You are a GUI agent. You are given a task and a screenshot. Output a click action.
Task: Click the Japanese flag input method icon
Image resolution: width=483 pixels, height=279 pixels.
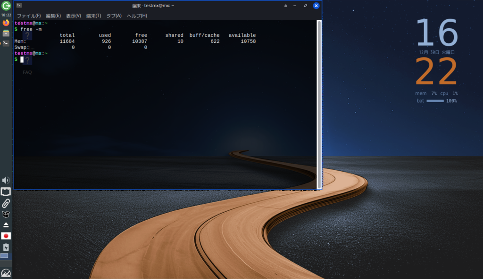pyautogui.click(x=6, y=236)
